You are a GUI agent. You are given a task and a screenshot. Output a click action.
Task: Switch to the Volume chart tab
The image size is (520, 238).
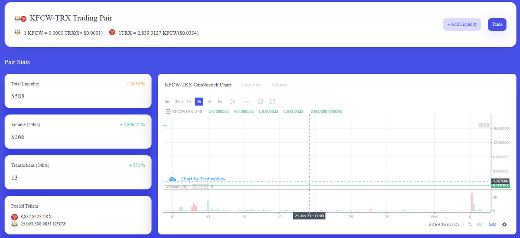click(279, 85)
